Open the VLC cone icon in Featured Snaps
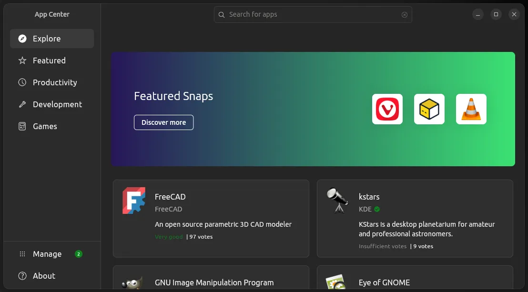The height and width of the screenshot is (292, 528). click(471, 109)
